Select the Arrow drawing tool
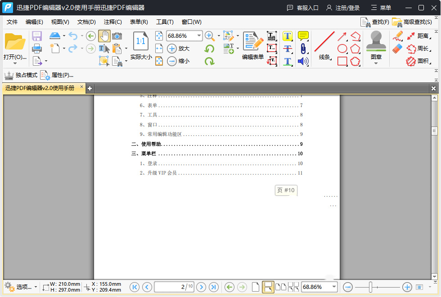441x297 pixels. click(x=342, y=36)
